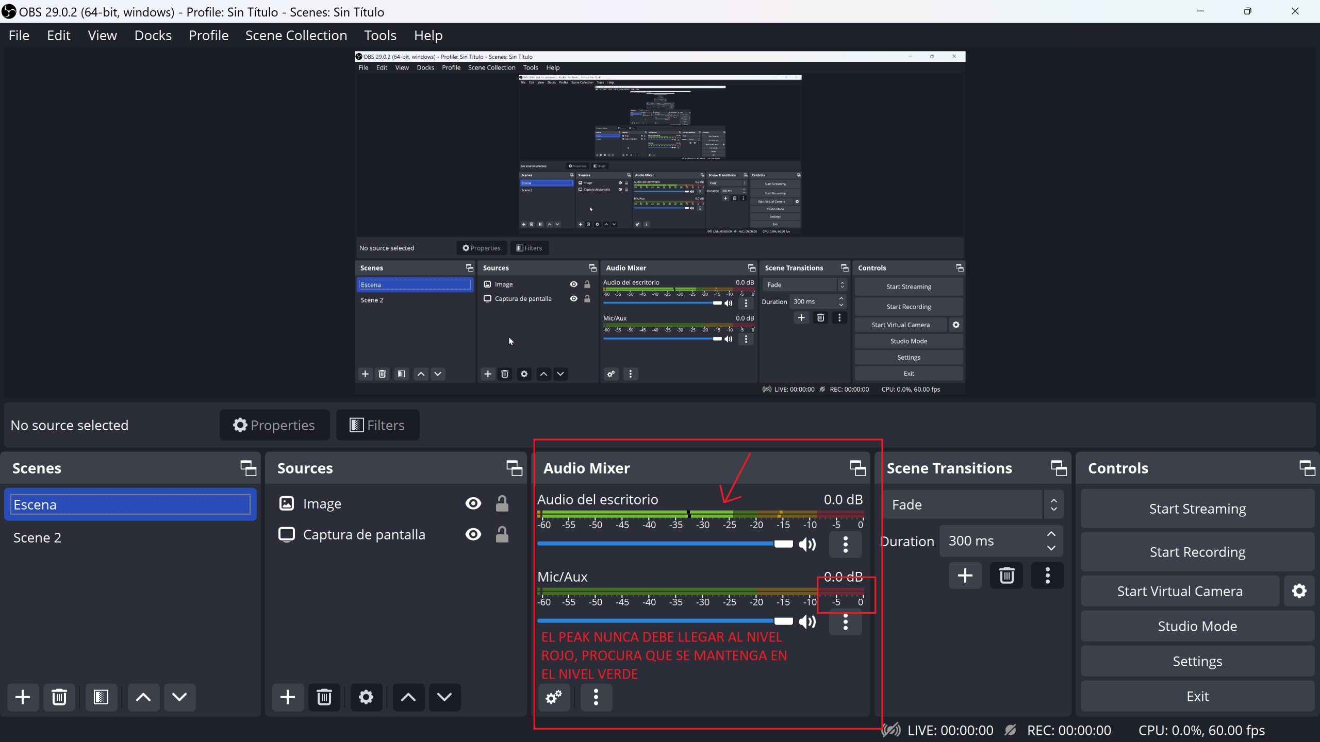Click the Image source type icon
The width and height of the screenshot is (1320, 742).
[286, 503]
